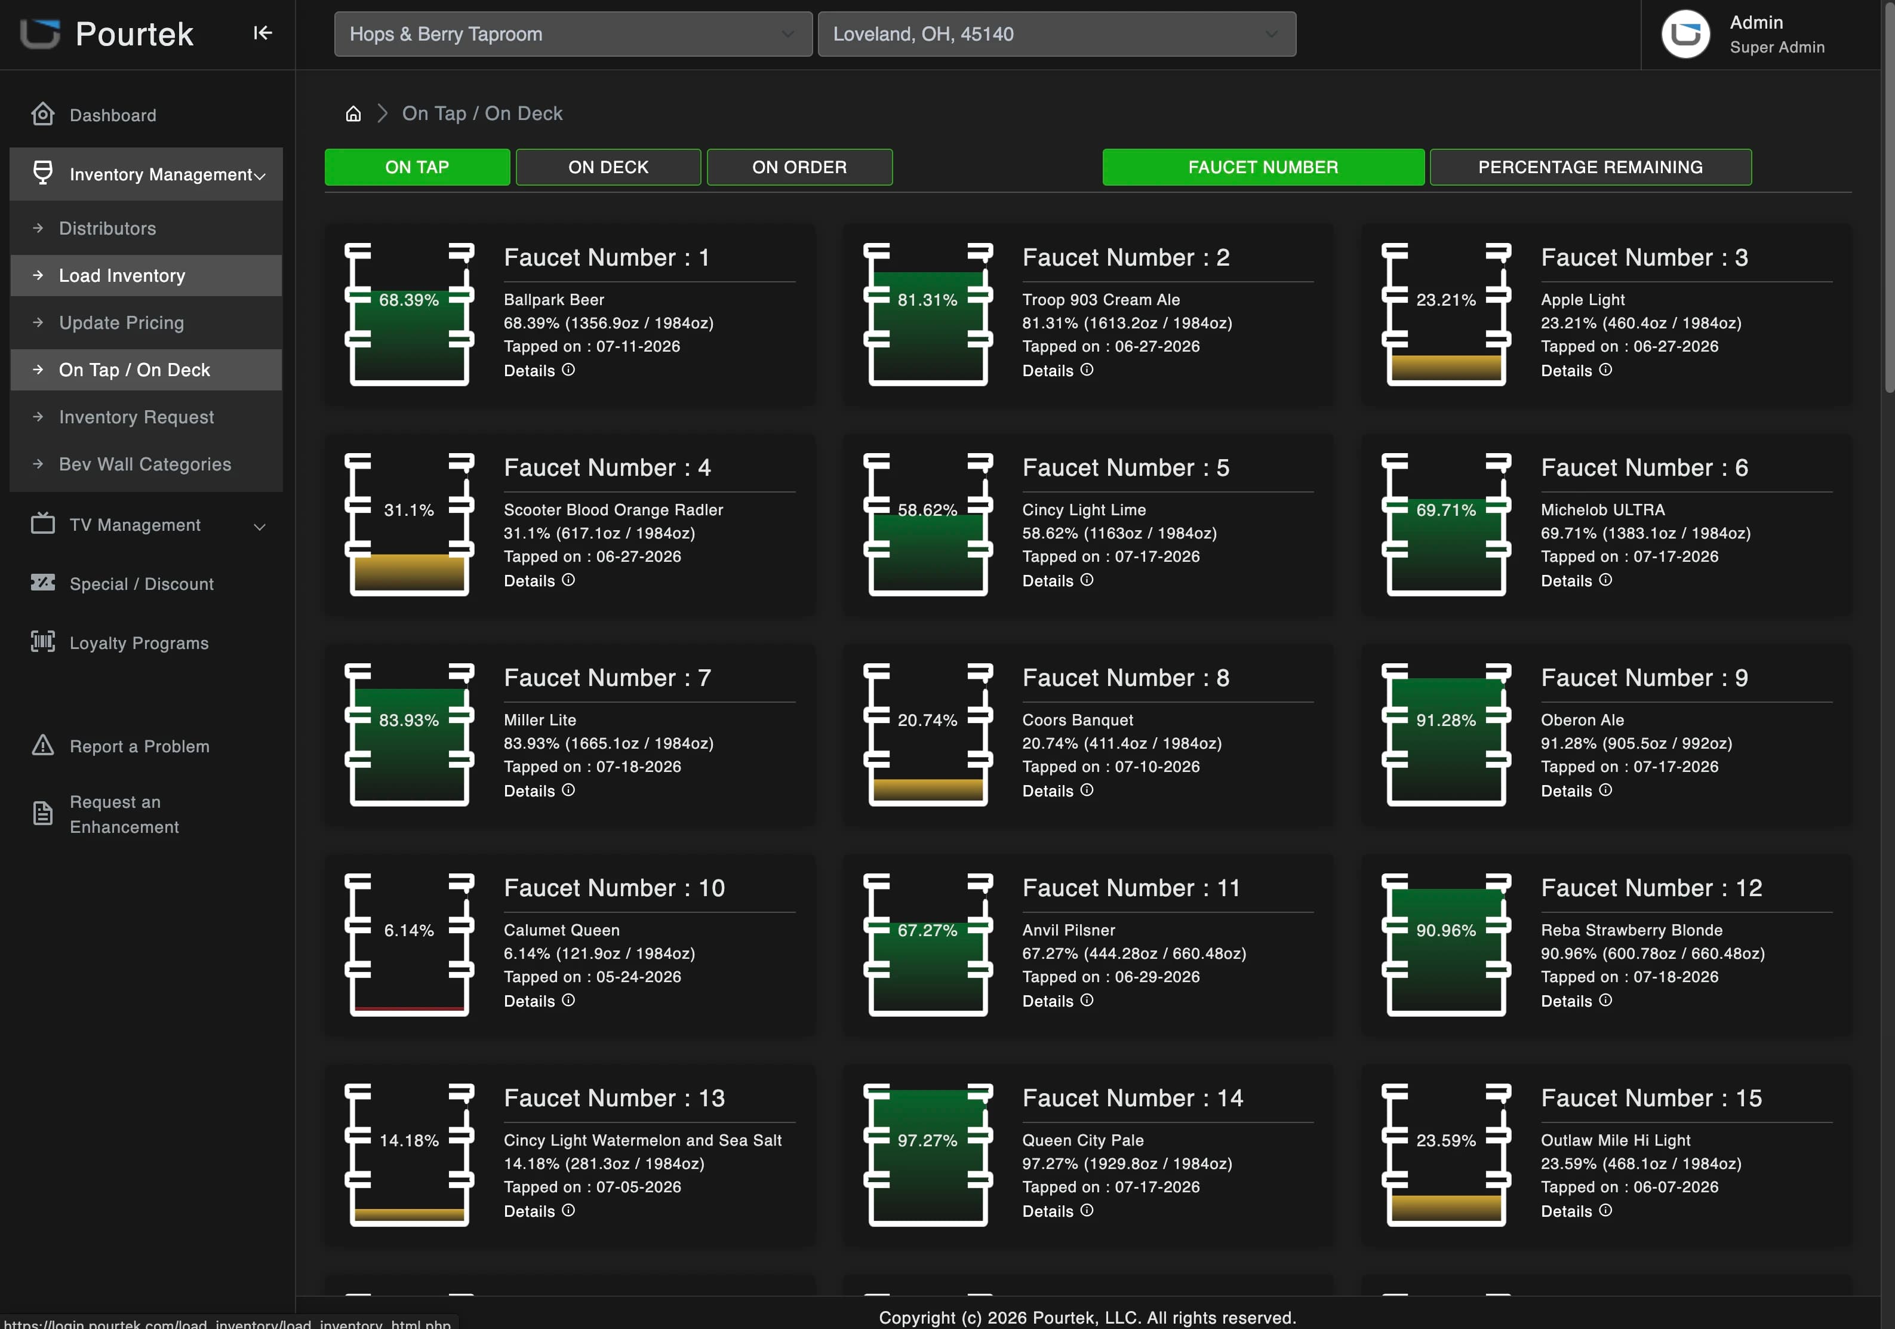Switch to the ON DECK tab

coord(608,167)
